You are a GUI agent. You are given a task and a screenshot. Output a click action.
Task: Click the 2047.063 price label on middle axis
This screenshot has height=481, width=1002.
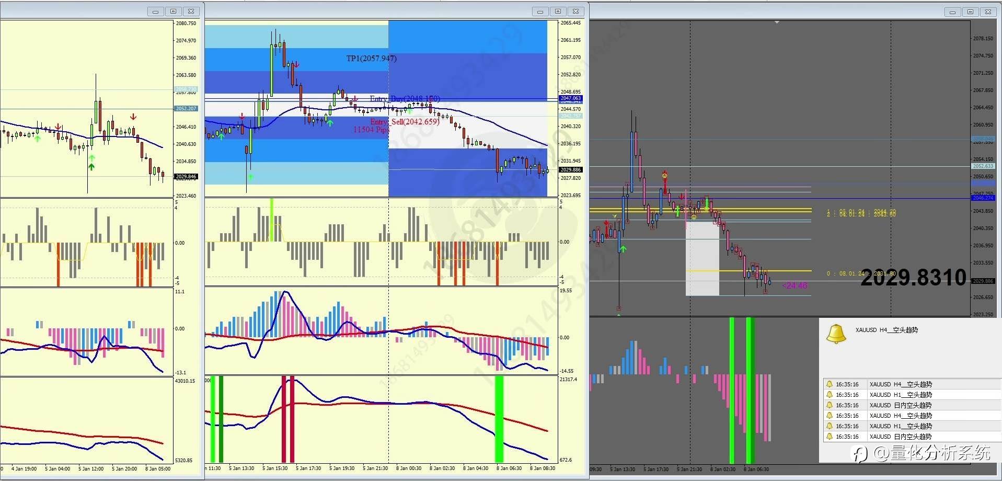point(570,98)
